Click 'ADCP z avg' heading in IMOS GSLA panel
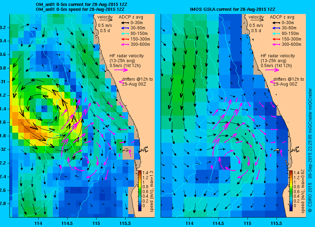This screenshot has width=315, height=227. [282, 17]
